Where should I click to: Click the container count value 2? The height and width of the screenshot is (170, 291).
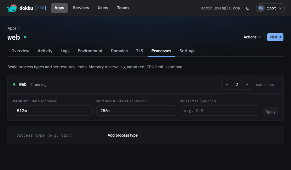(x=237, y=84)
